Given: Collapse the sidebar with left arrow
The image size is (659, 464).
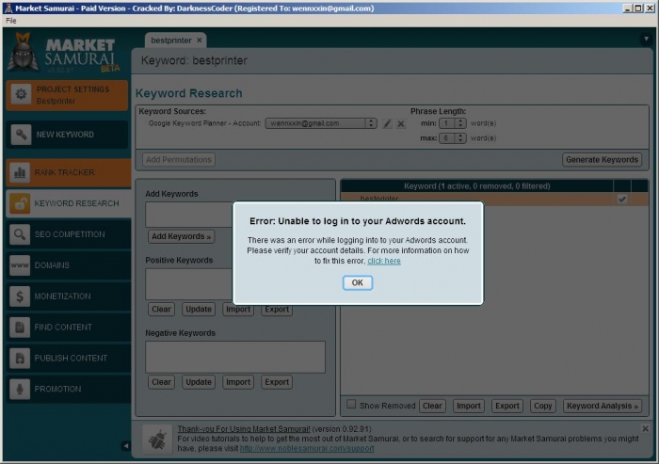Looking at the screenshot, I should click(x=125, y=445).
